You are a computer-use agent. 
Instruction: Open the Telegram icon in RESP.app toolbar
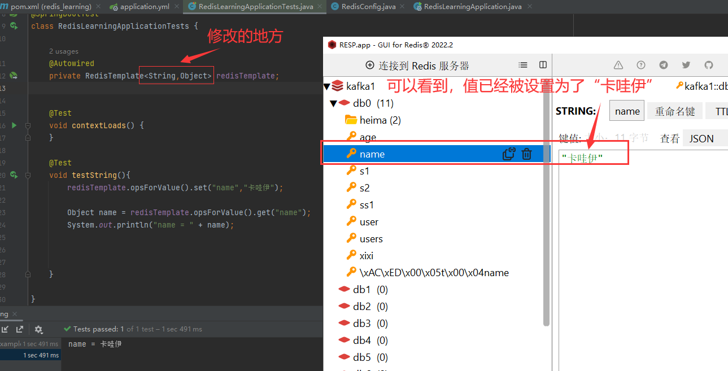coord(664,65)
